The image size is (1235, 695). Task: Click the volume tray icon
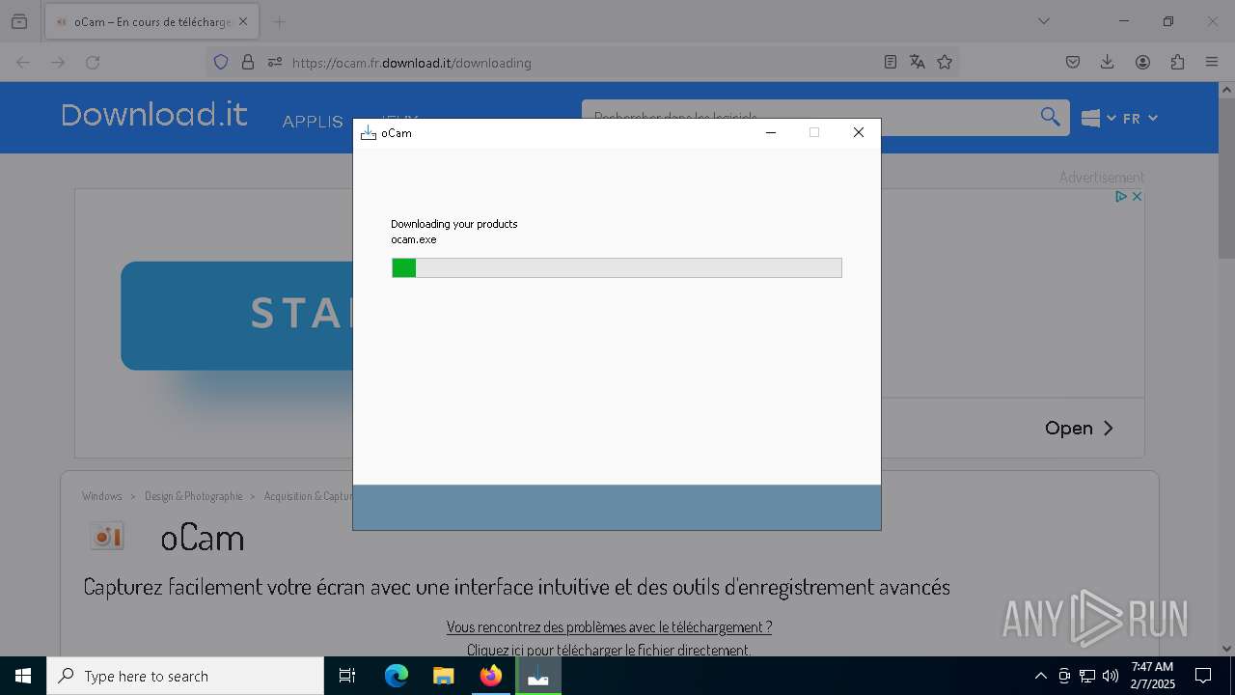1111,676
